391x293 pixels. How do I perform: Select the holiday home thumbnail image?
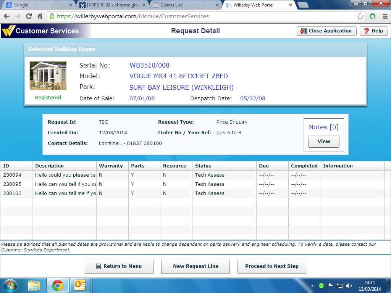click(x=48, y=76)
